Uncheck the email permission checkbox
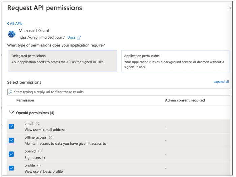 [x=11, y=126]
